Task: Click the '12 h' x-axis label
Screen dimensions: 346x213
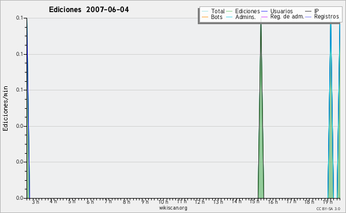Action: coord(200,201)
